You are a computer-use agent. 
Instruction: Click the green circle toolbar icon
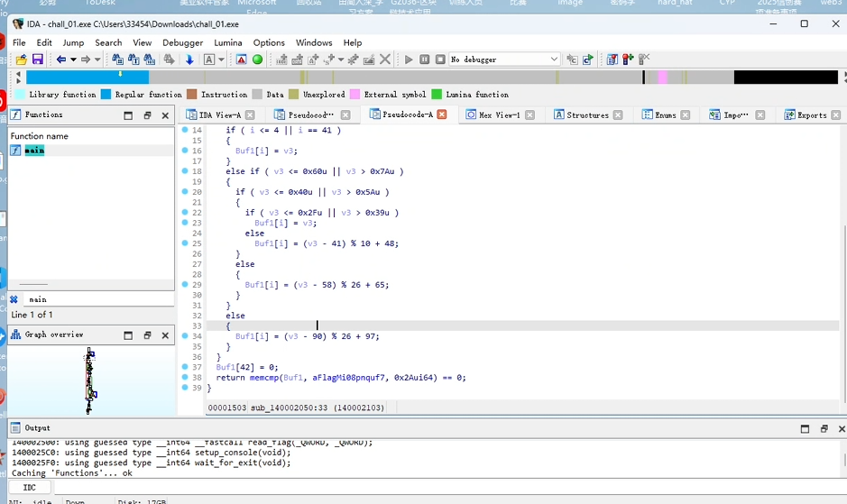(x=258, y=60)
